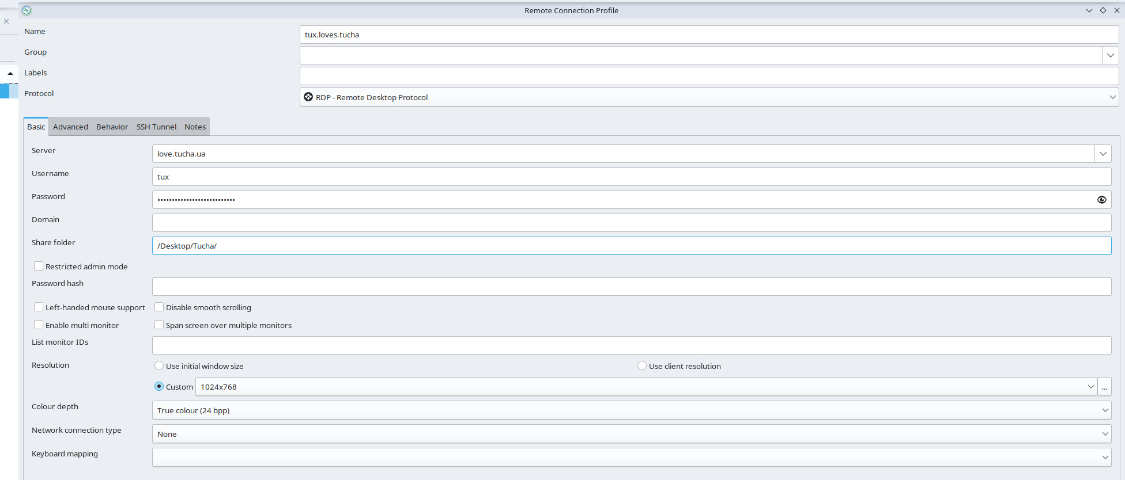Click the RDP protocol icon

[308, 97]
